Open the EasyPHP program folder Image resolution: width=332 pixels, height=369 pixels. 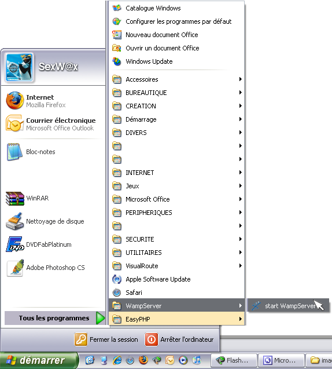(x=176, y=319)
